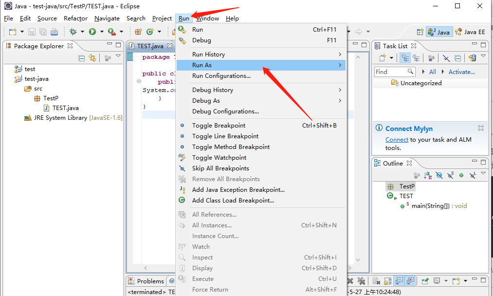
Task: Click the Sort alphabetically icon in Outline
Action: click(x=428, y=175)
